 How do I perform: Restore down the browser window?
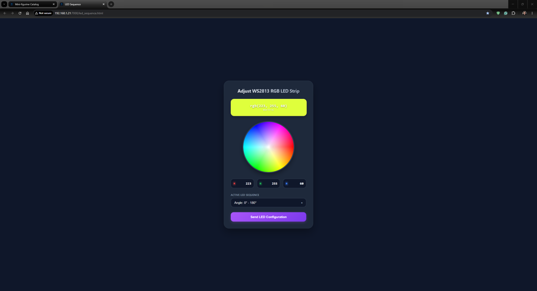coord(522,4)
